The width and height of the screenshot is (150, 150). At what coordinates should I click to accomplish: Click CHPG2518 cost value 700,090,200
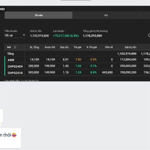tap(128, 72)
